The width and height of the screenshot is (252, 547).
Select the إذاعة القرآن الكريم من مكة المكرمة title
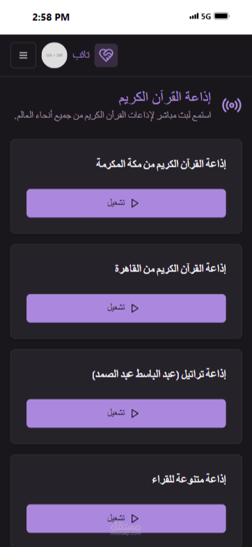point(161,163)
